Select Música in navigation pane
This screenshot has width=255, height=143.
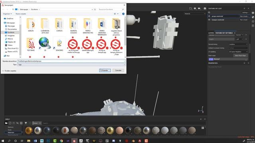(x=10, y=39)
